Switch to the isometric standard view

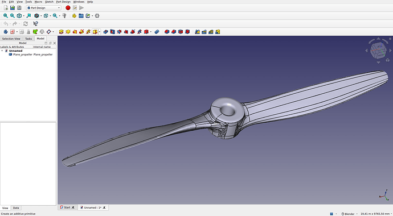(19, 16)
